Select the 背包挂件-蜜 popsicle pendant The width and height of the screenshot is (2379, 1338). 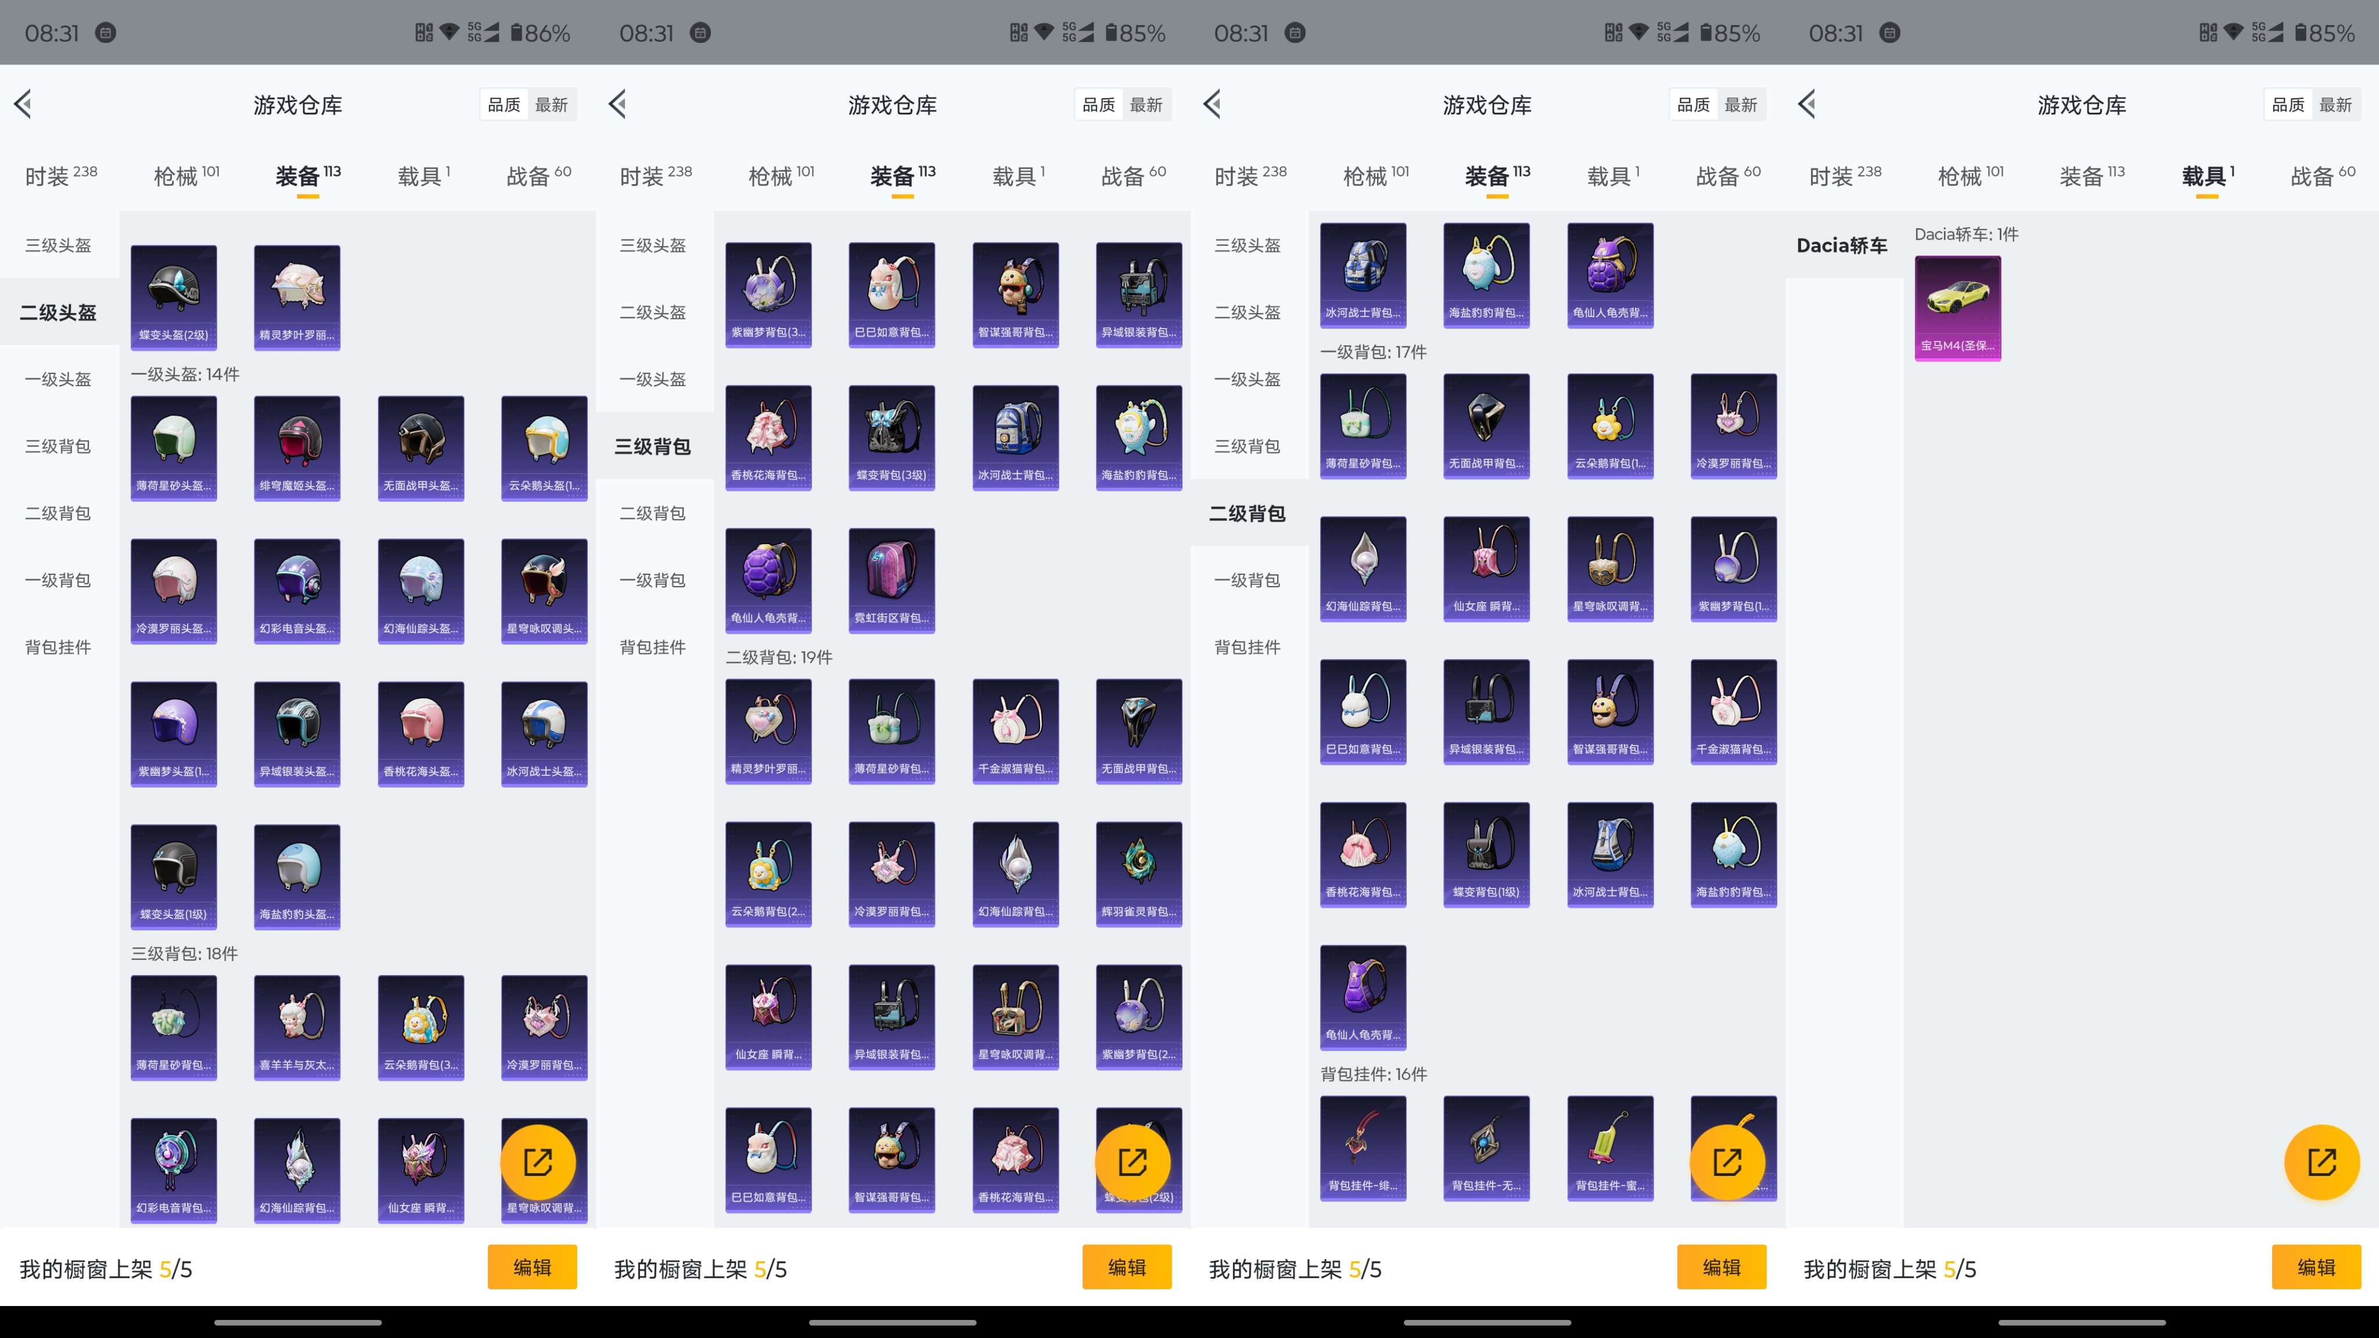point(1609,1148)
